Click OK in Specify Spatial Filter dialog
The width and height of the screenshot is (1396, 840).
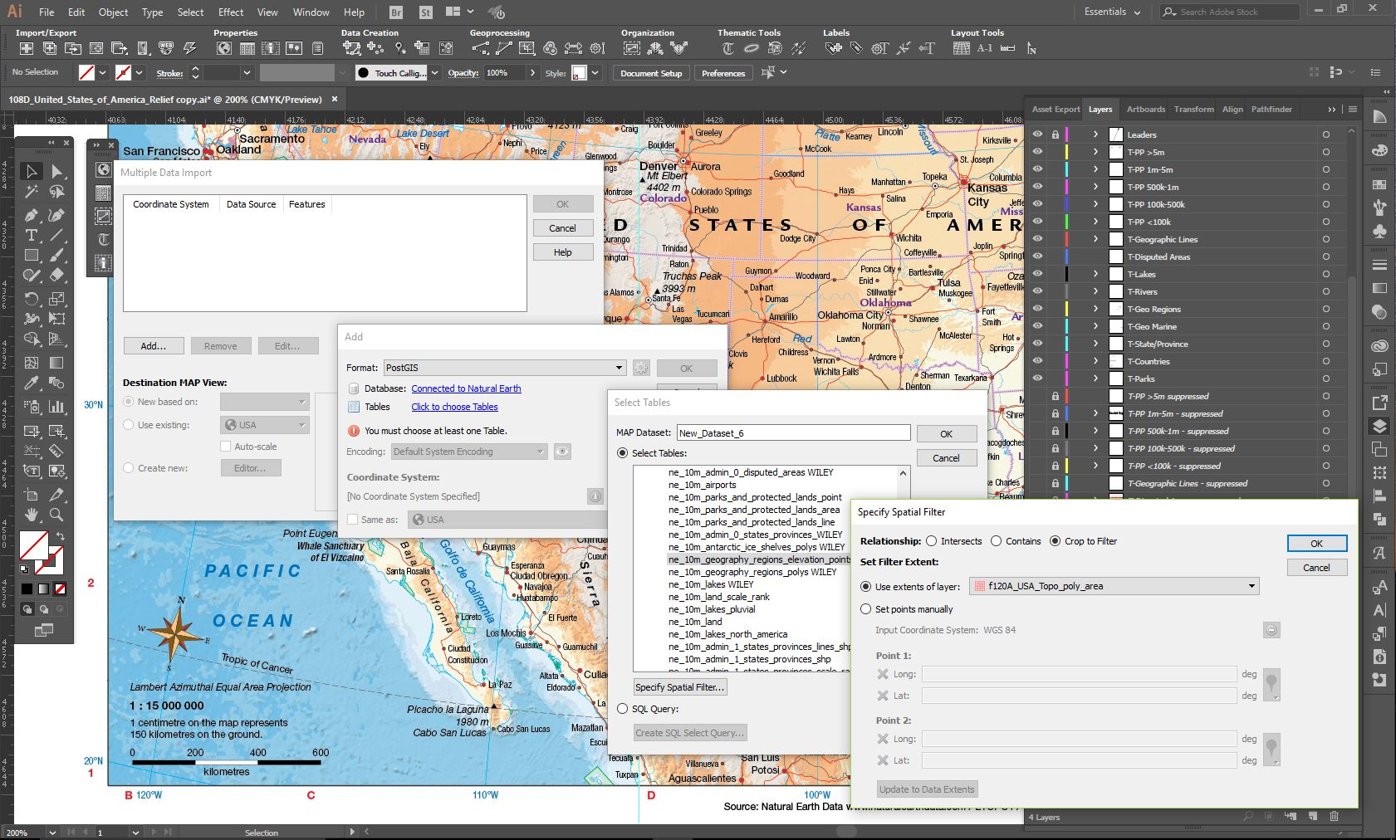1316,544
